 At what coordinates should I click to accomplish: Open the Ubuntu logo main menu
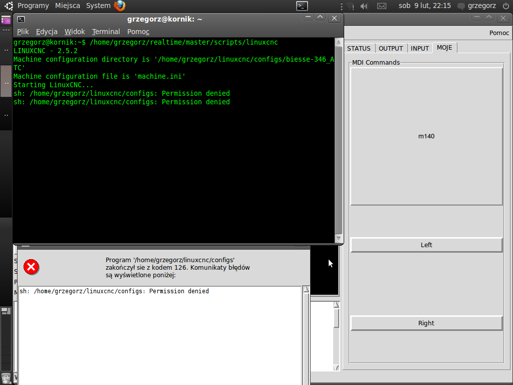tap(9, 6)
